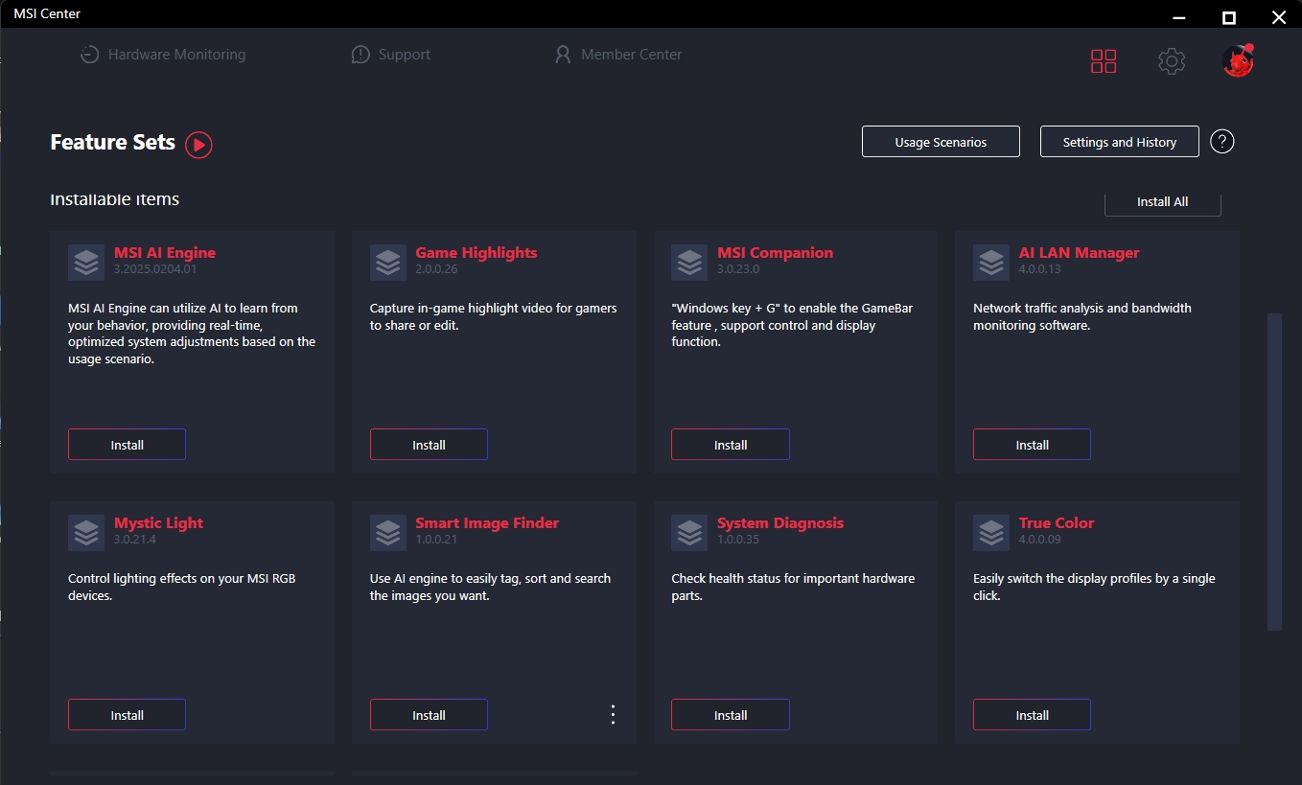Install System Diagnosis
Screen dimensions: 1302x785
tap(731, 715)
